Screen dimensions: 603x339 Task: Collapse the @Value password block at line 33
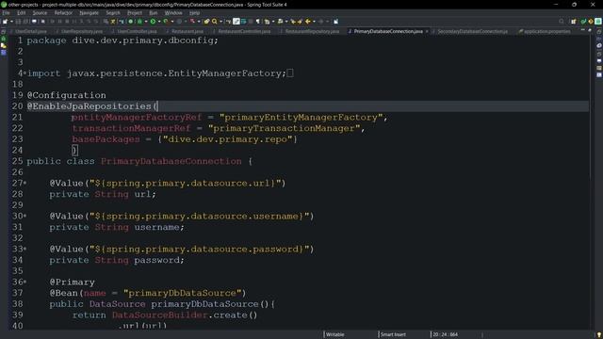[x=25, y=249]
